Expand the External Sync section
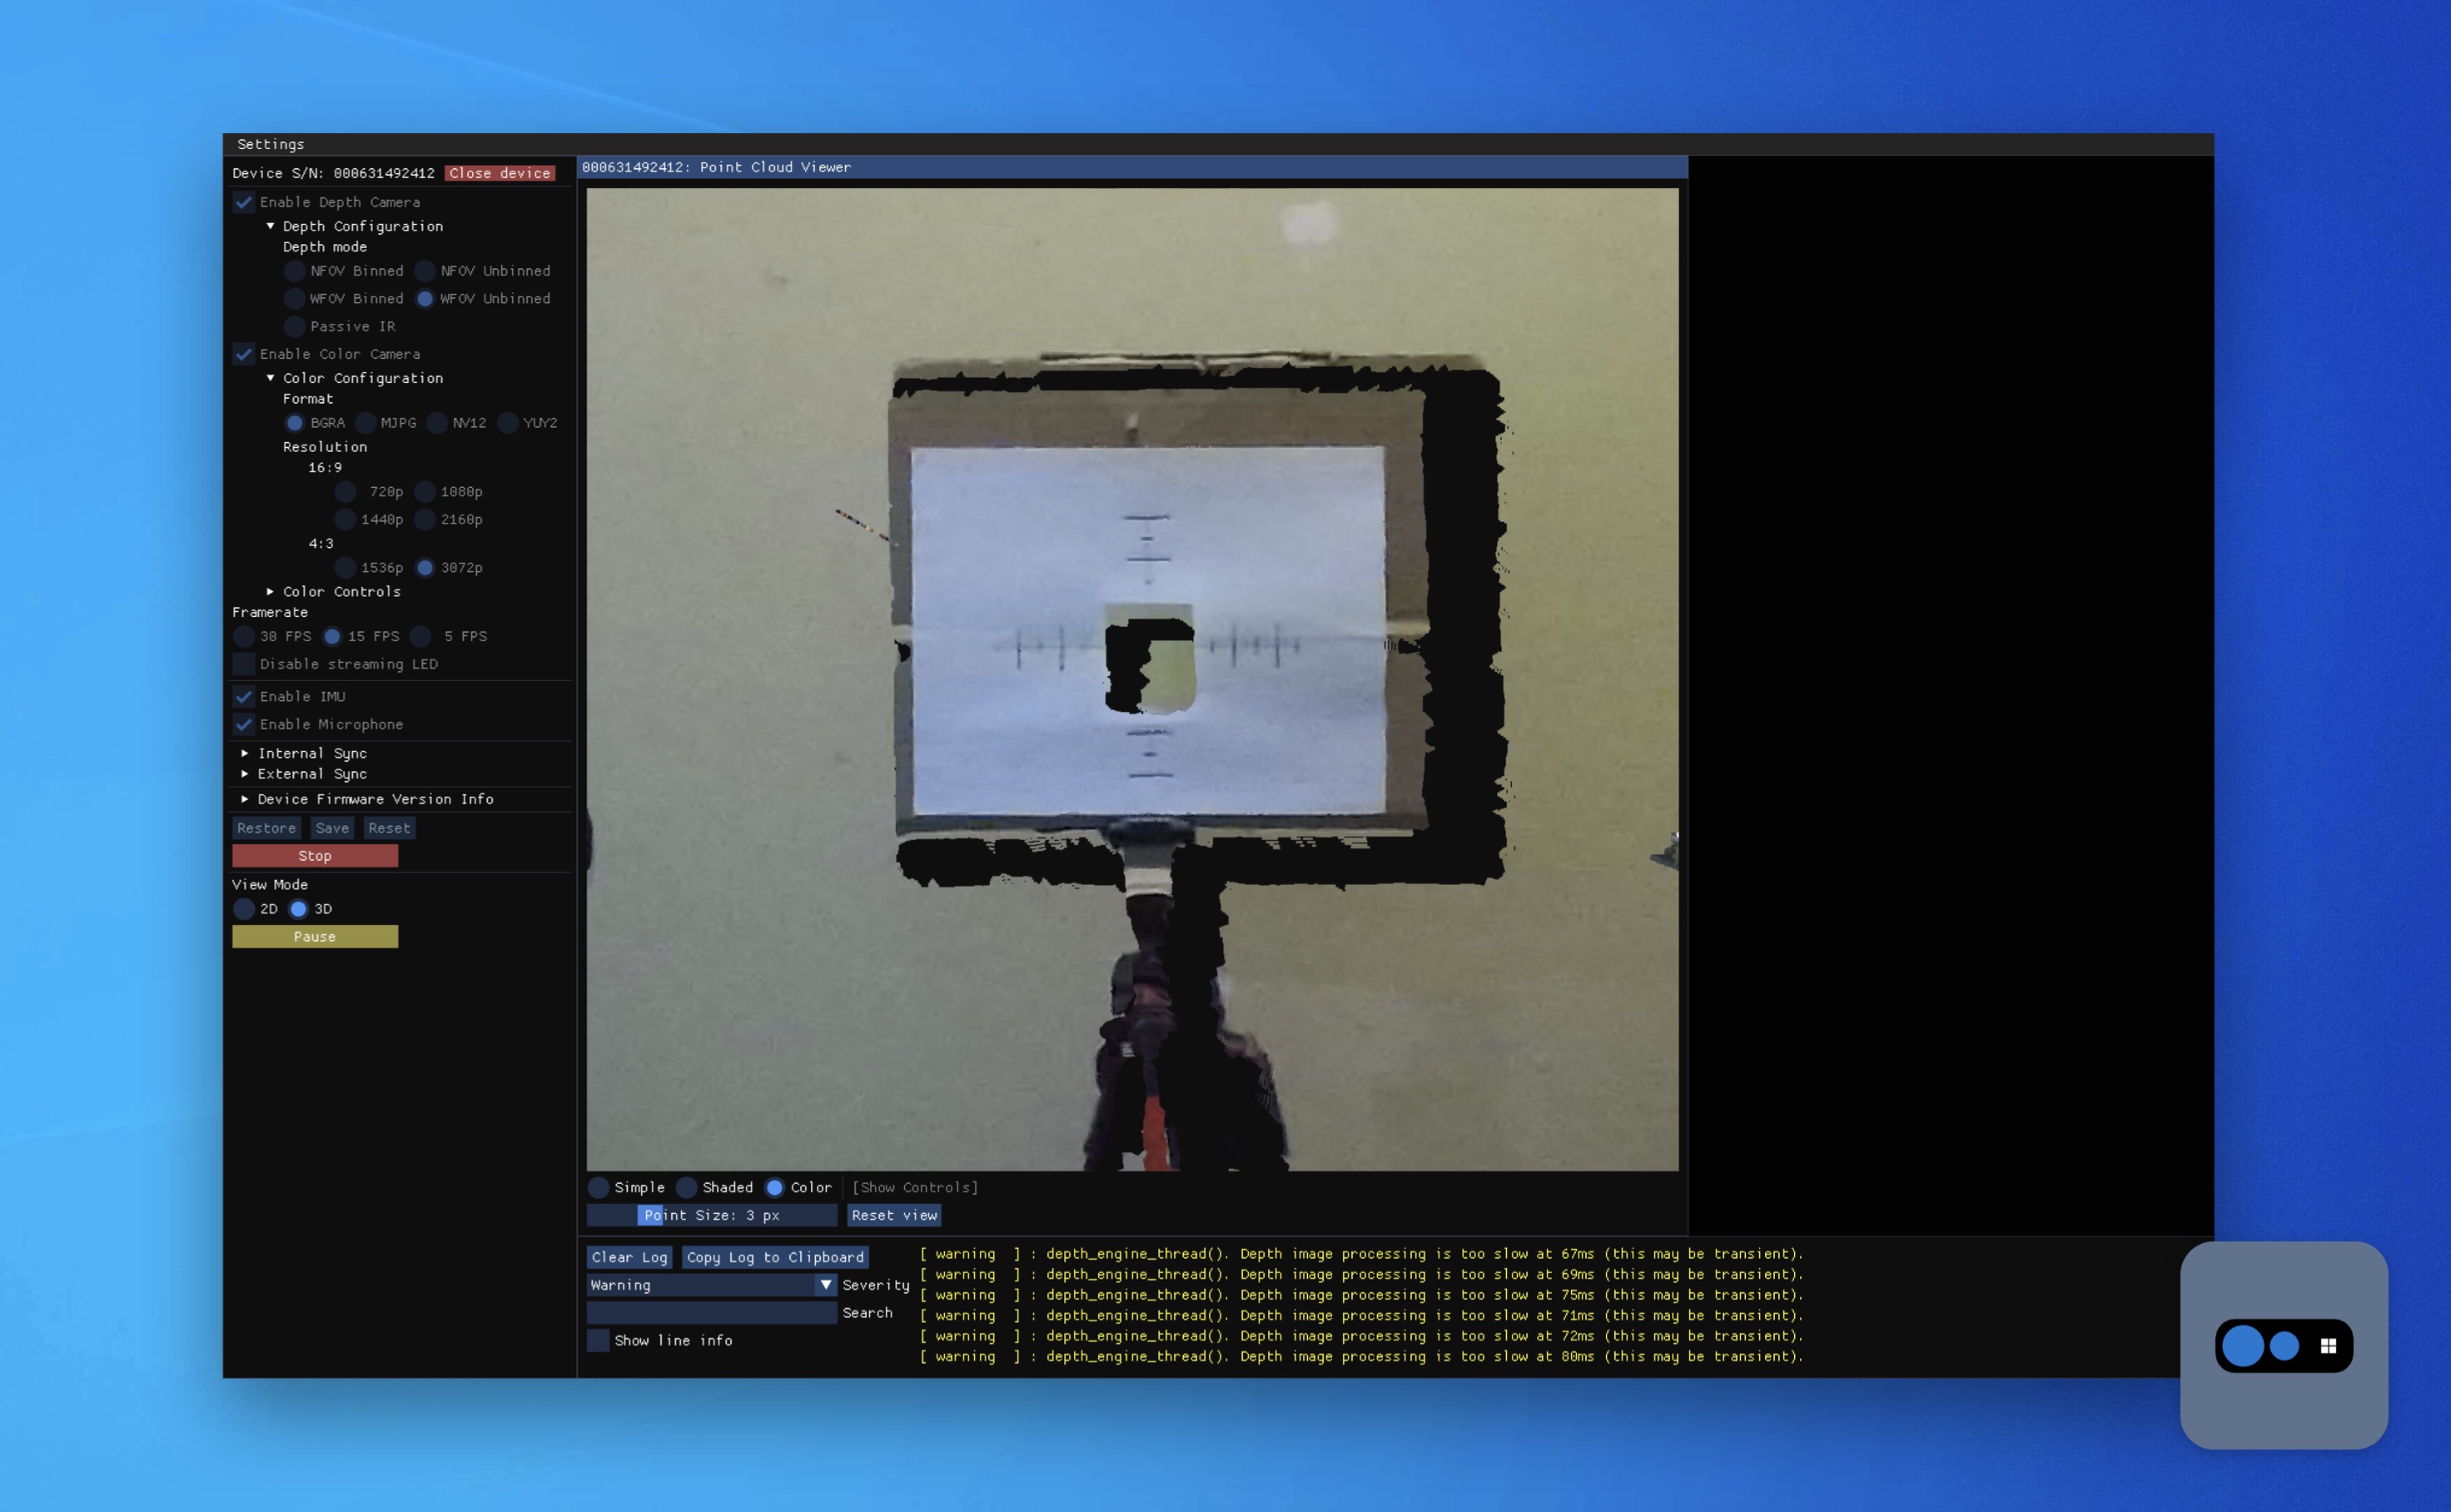 pyautogui.click(x=245, y=773)
